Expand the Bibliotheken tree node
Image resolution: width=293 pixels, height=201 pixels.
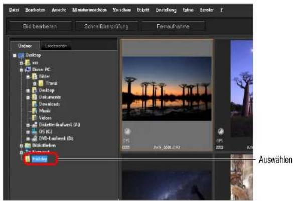pyautogui.click(x=21, y=146)
